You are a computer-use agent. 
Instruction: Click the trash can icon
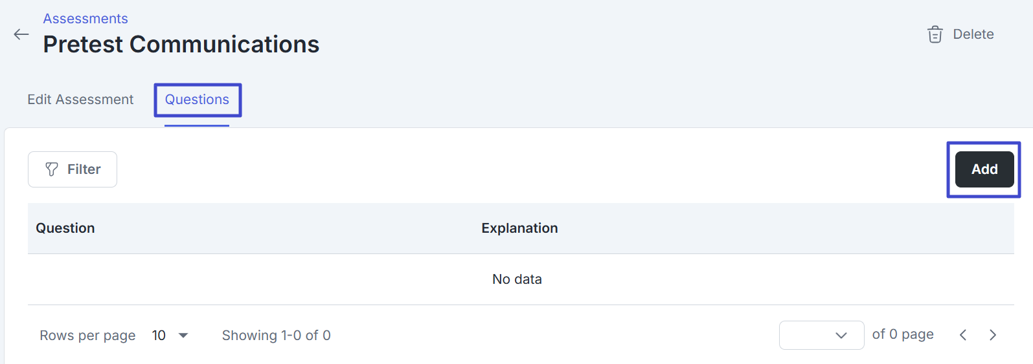[935, 34]
